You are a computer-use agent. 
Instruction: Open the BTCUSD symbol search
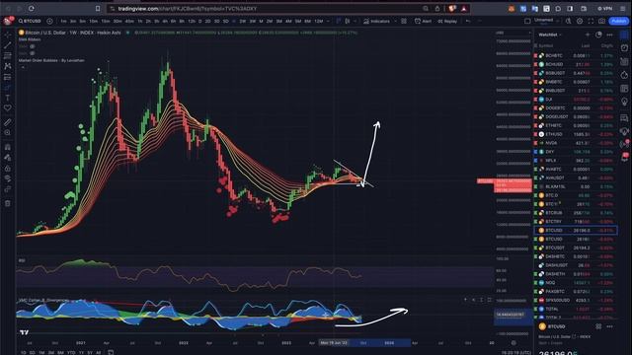pyautogui.click(x=30, y=21)
